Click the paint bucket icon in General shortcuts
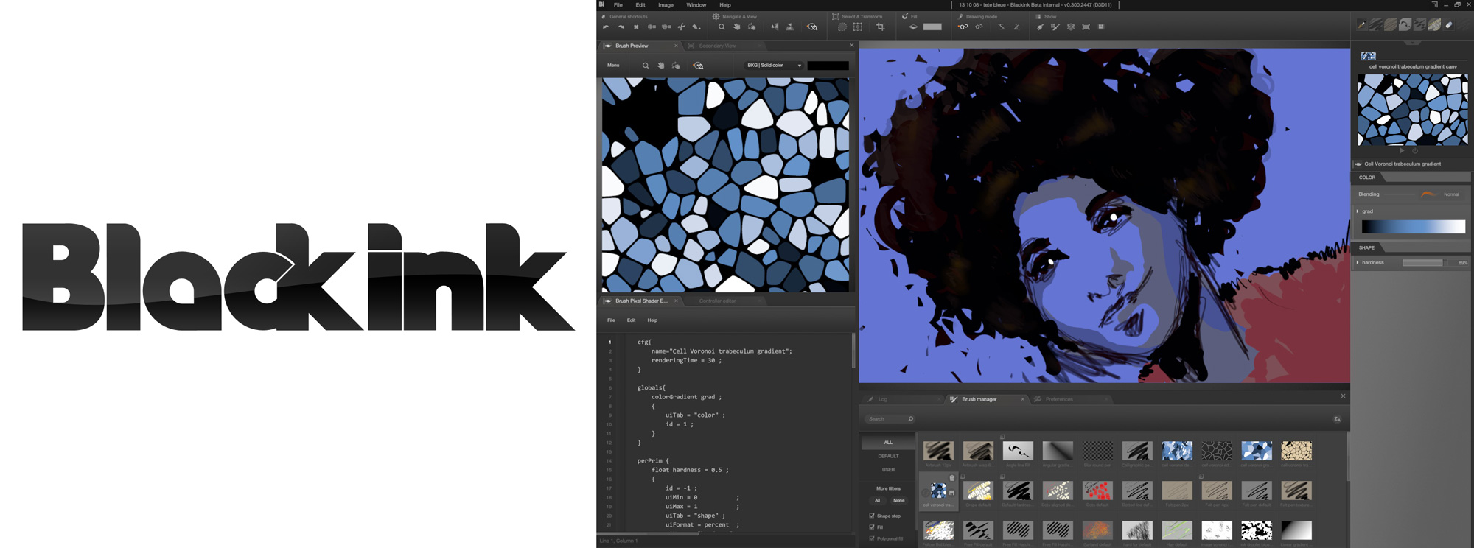Screen dimensions: 1474x548 (x=696, y=27)
